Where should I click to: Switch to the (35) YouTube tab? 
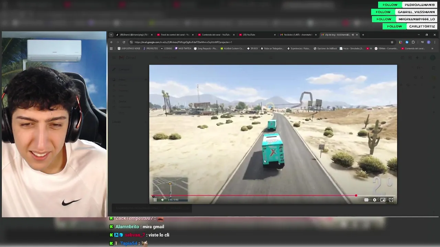click(x=257, y=35)
